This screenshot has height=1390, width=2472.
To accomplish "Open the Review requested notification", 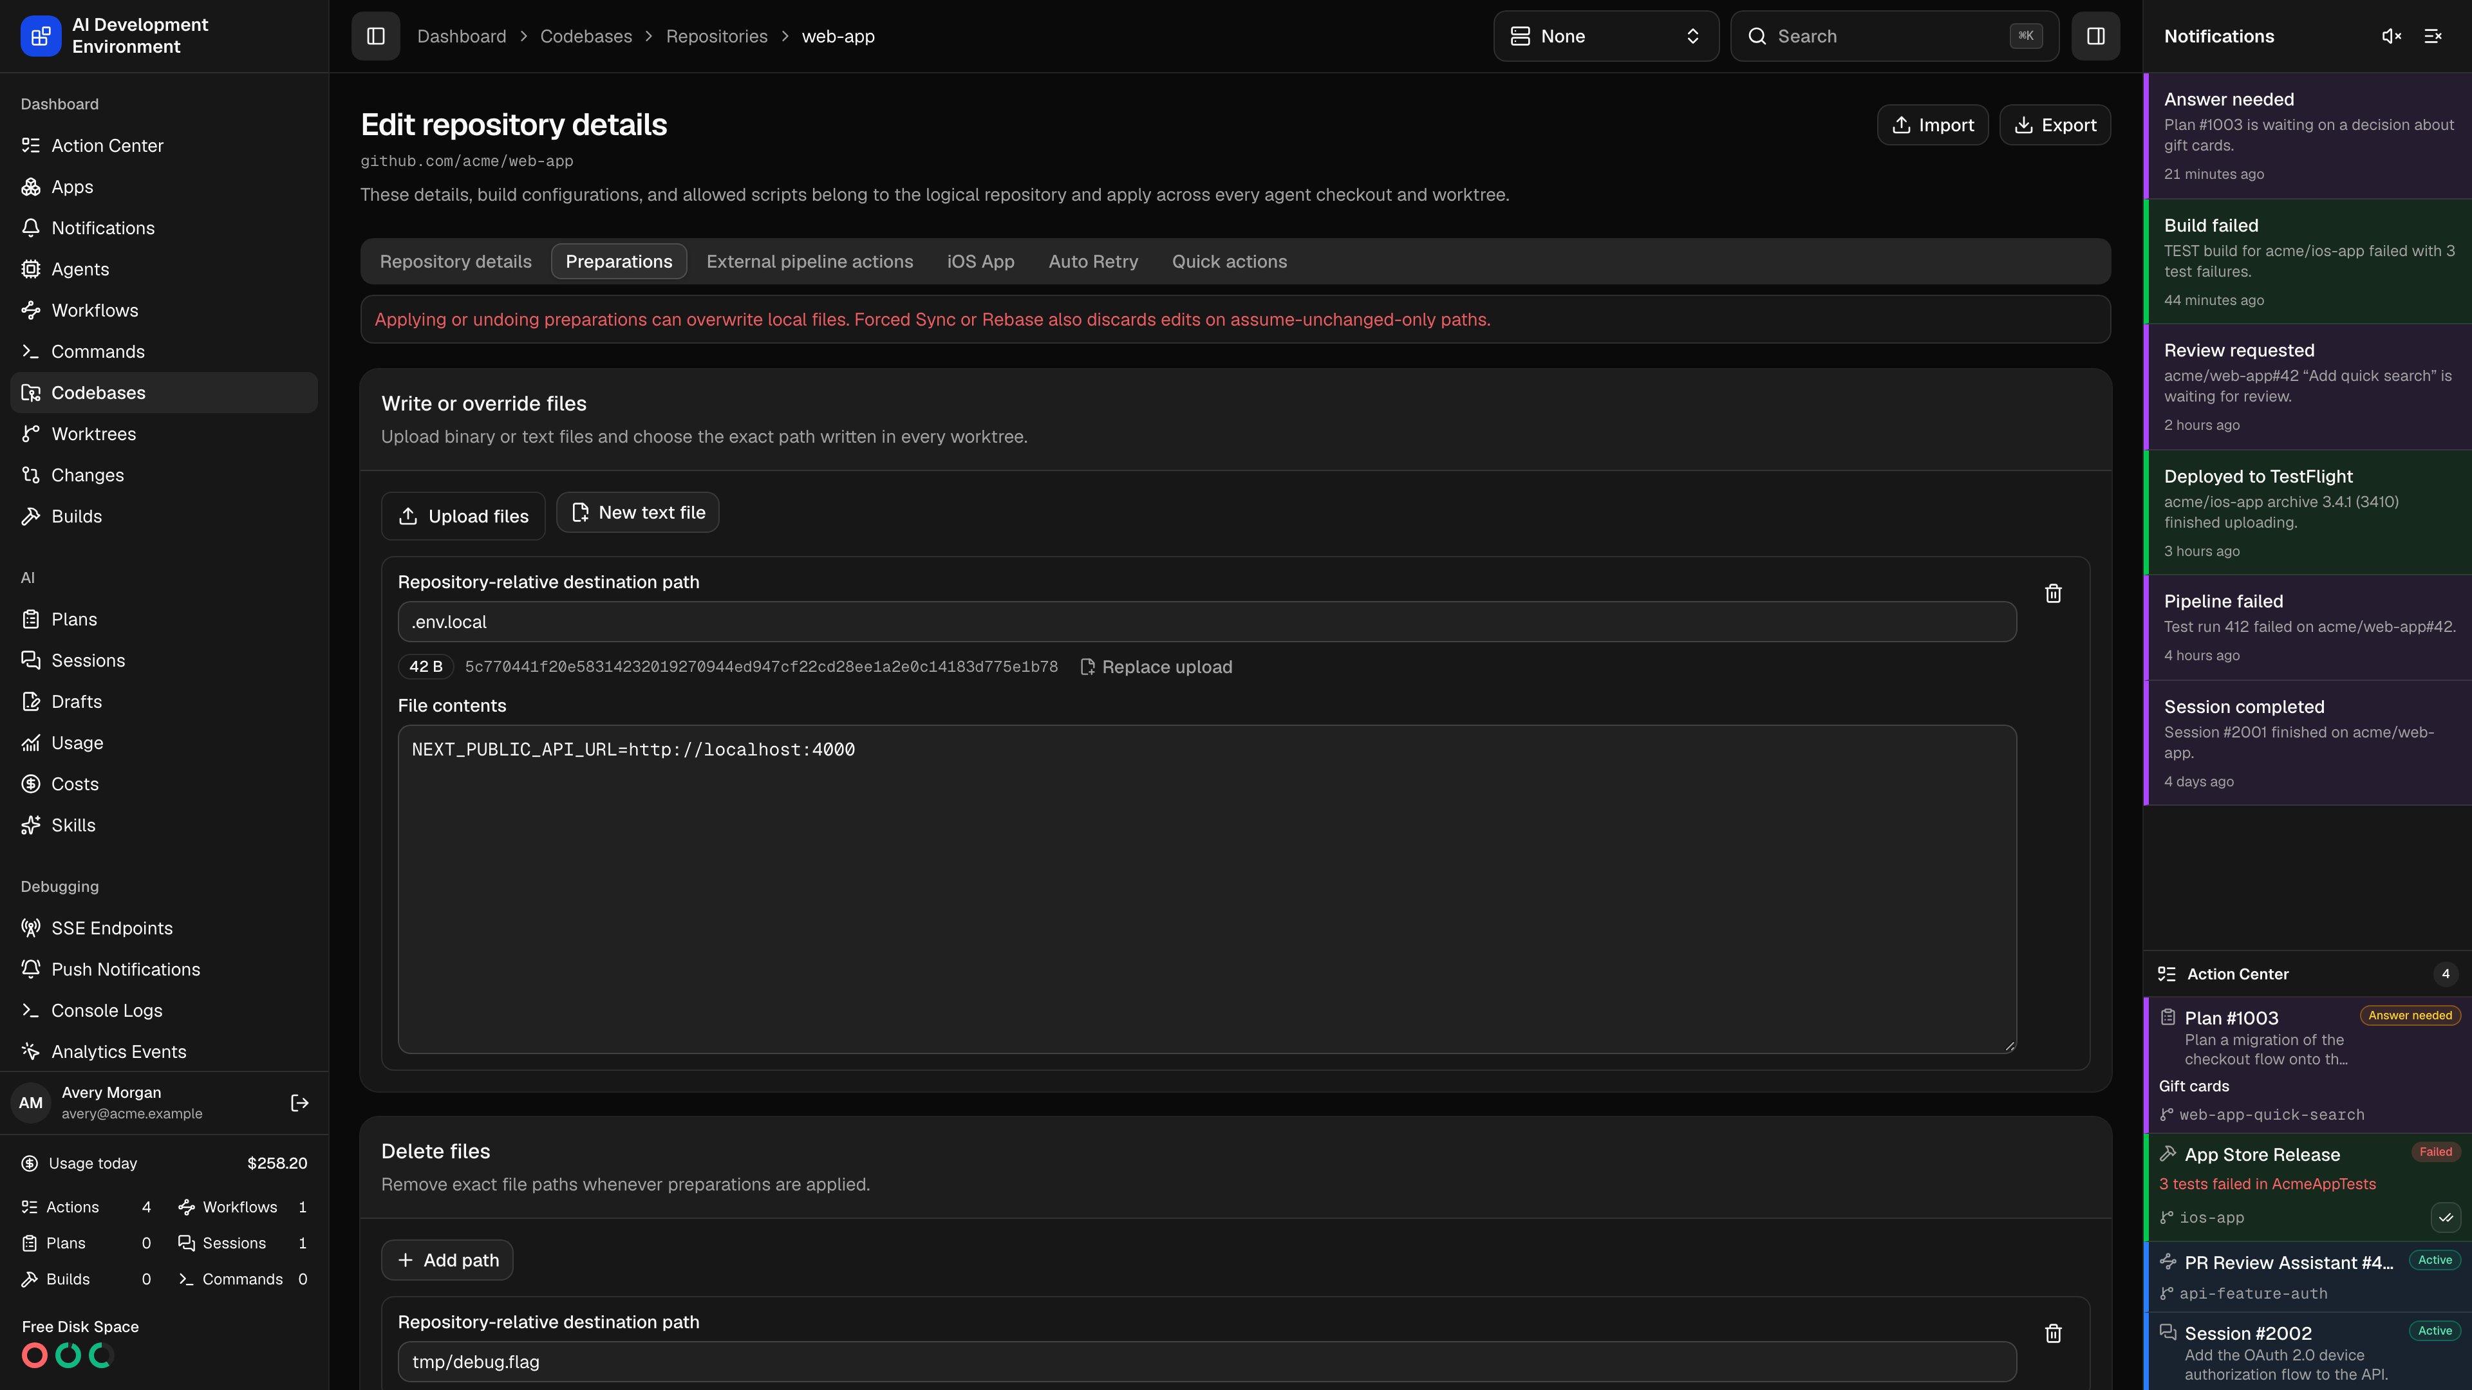I will pos(2308,387).
